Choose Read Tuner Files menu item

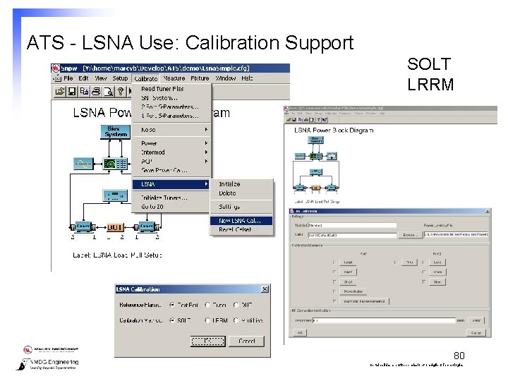pyautogui.click(x=171, y=89)
